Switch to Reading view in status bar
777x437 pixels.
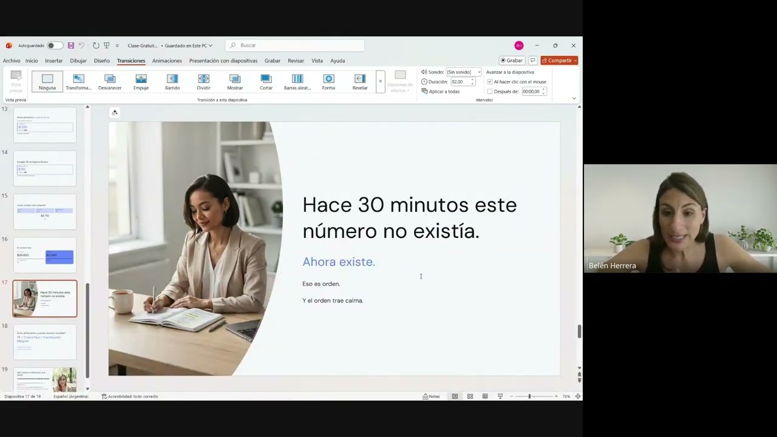pos(485,396)
